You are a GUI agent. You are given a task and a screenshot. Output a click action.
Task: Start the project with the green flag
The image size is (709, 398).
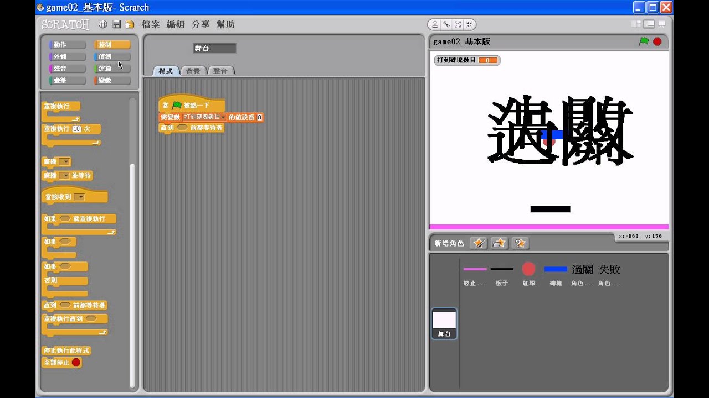coord(644,41)
